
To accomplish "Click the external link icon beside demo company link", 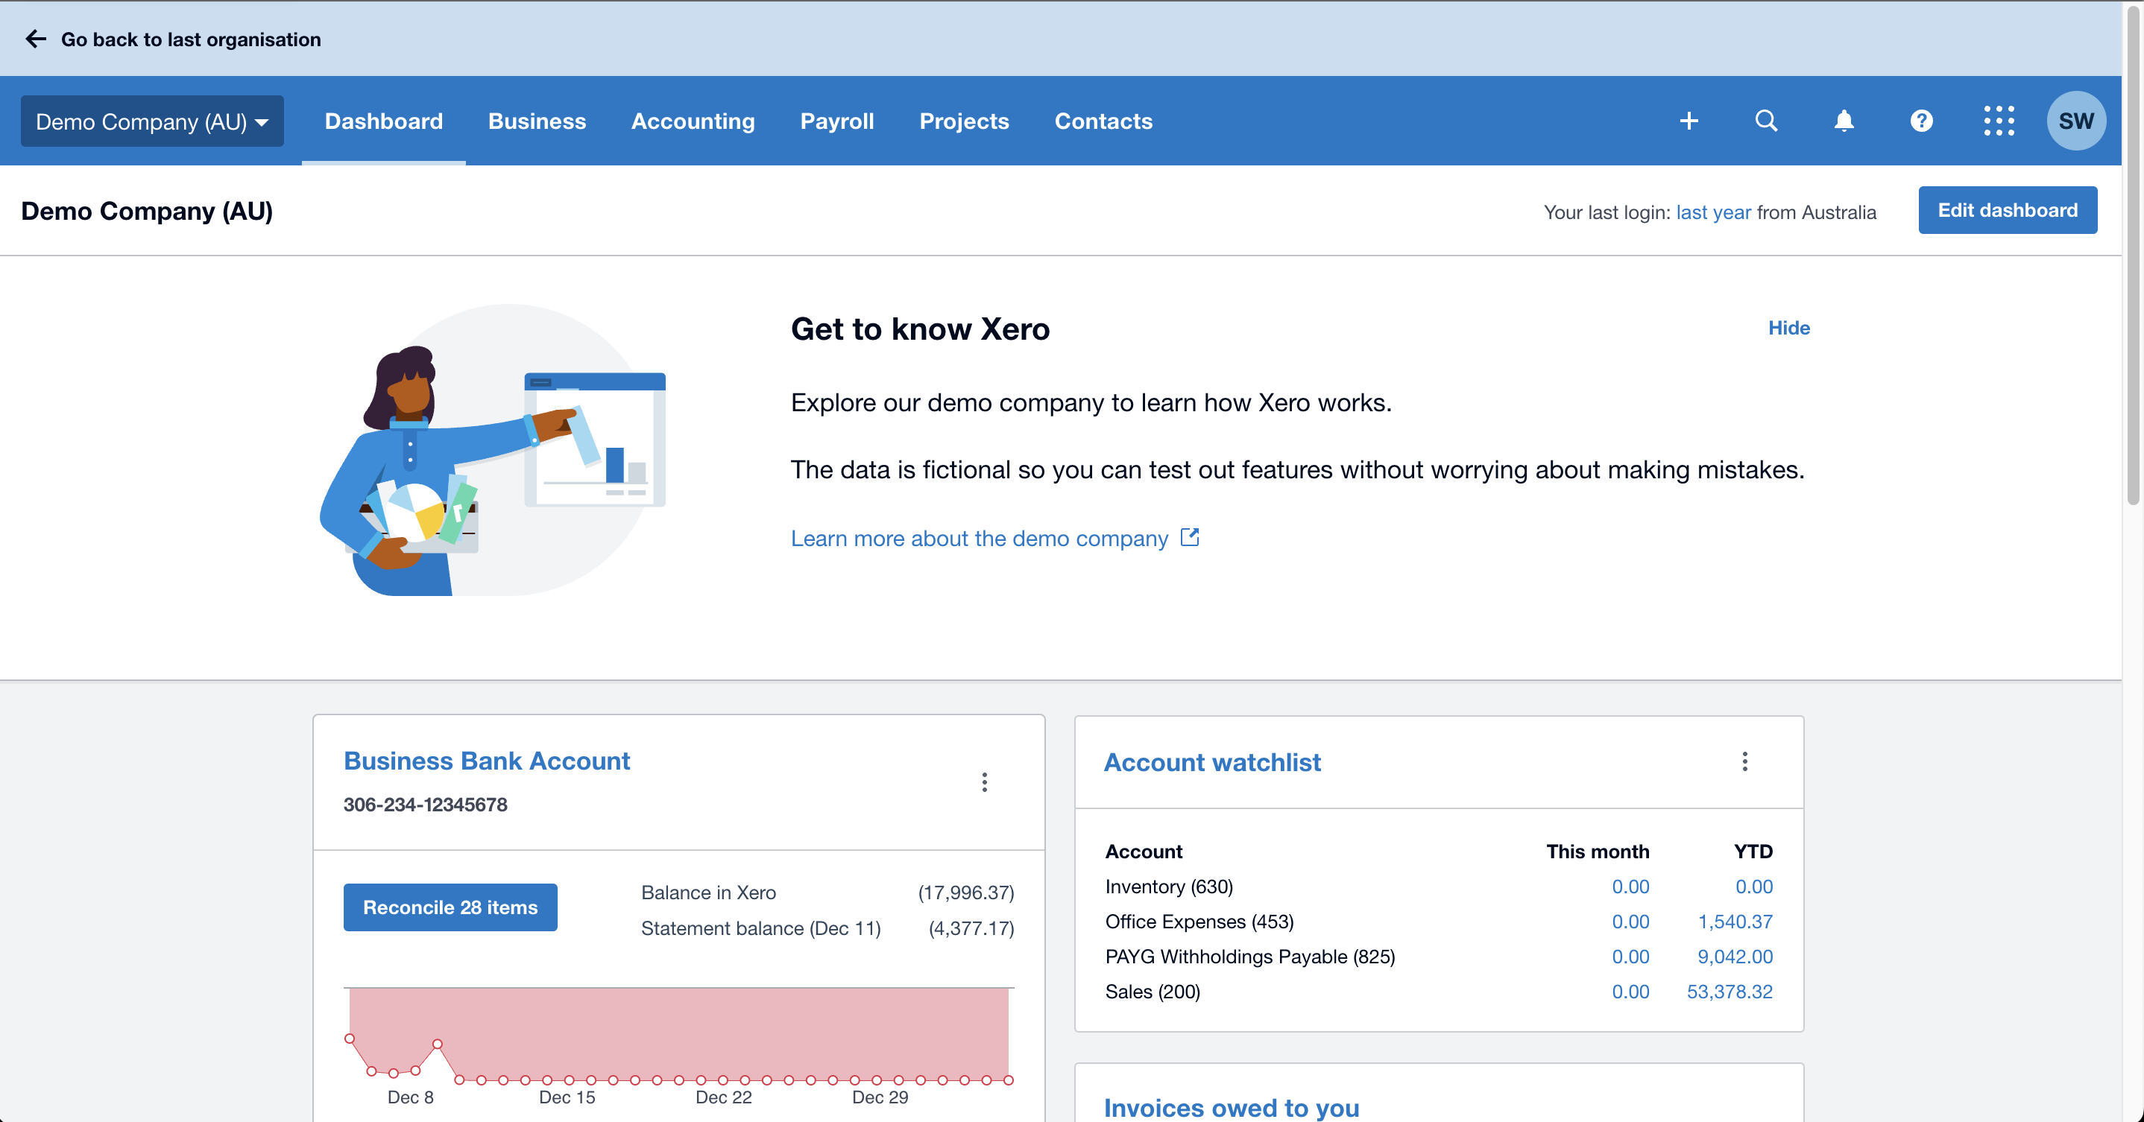I will click(x=1191, y=537).
